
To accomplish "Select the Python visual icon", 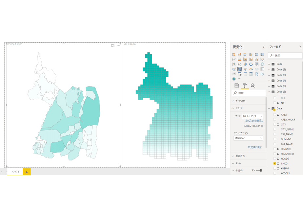I will 262,74.
